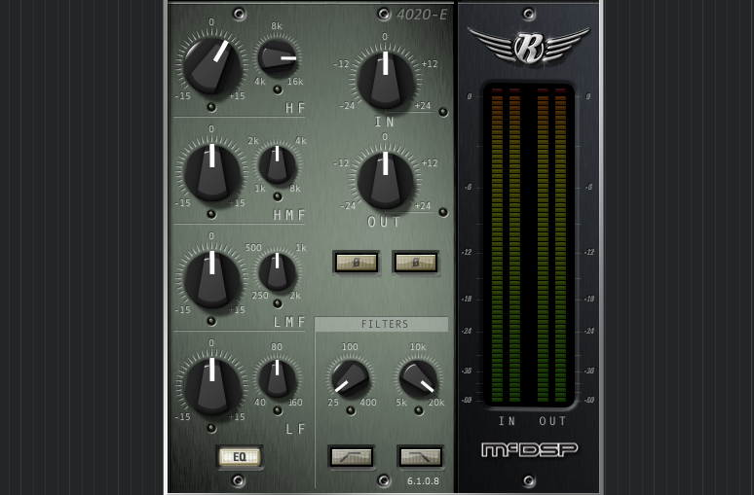Click the OUT level knob
This screenshot has width=754, height=495.
click(386, 180)
